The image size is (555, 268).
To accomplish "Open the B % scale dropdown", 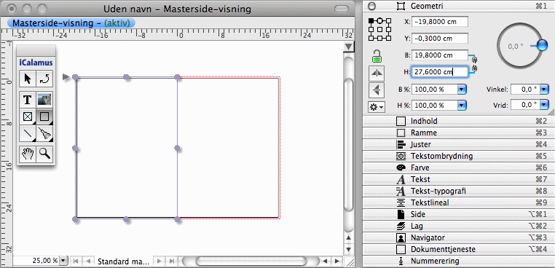I will 462,90.
